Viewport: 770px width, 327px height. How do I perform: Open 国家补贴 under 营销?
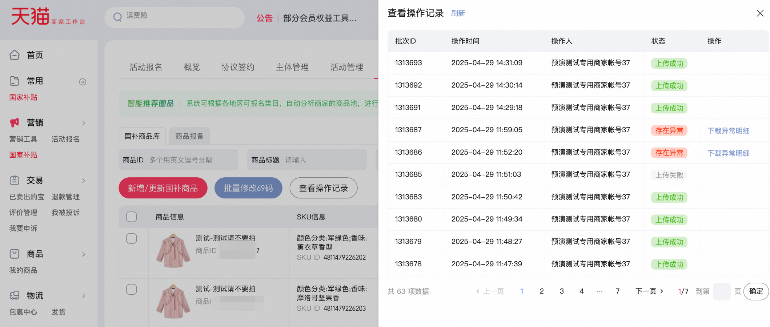pyautogui.click(x=23, y=155)
